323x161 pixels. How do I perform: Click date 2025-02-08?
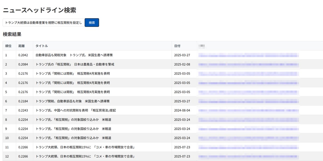tap(182, 64)
